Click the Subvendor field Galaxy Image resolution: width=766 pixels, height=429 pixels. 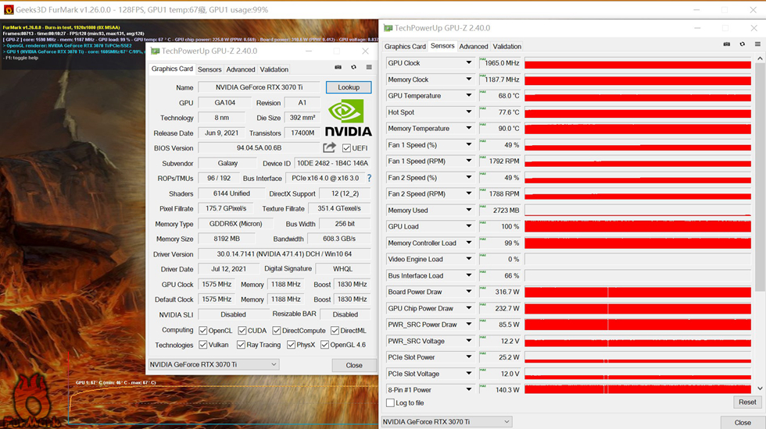point(227,163)
